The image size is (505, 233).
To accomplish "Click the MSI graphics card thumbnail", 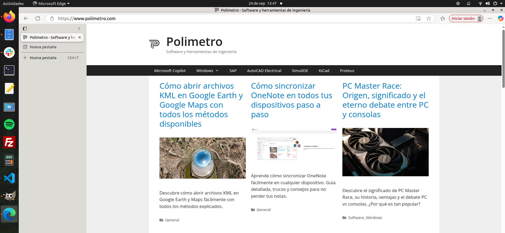I will tap(385, 152).
